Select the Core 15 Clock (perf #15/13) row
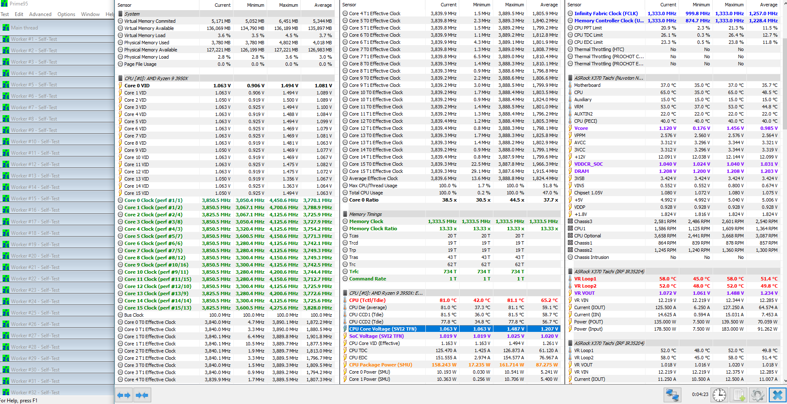787x404 pixels. click(226, 308)
